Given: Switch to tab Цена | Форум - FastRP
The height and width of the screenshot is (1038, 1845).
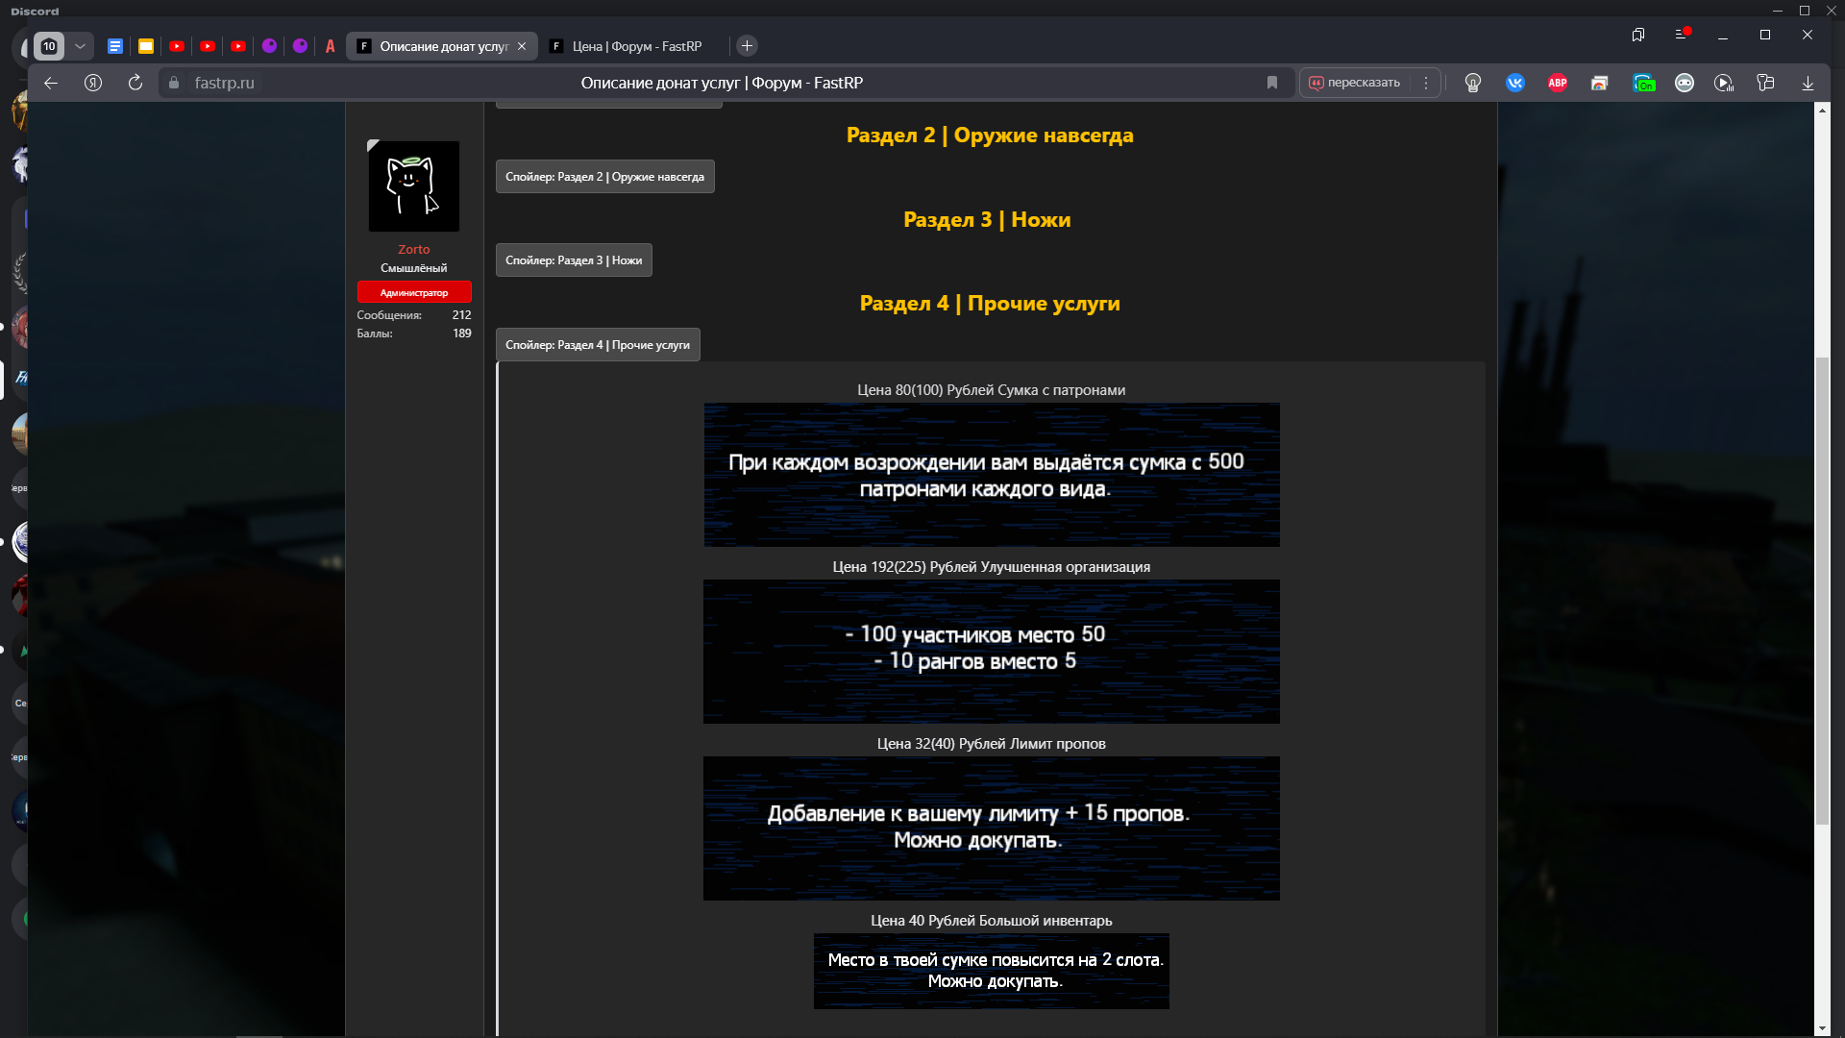Looking at the screenshot, I should [634, 46].
